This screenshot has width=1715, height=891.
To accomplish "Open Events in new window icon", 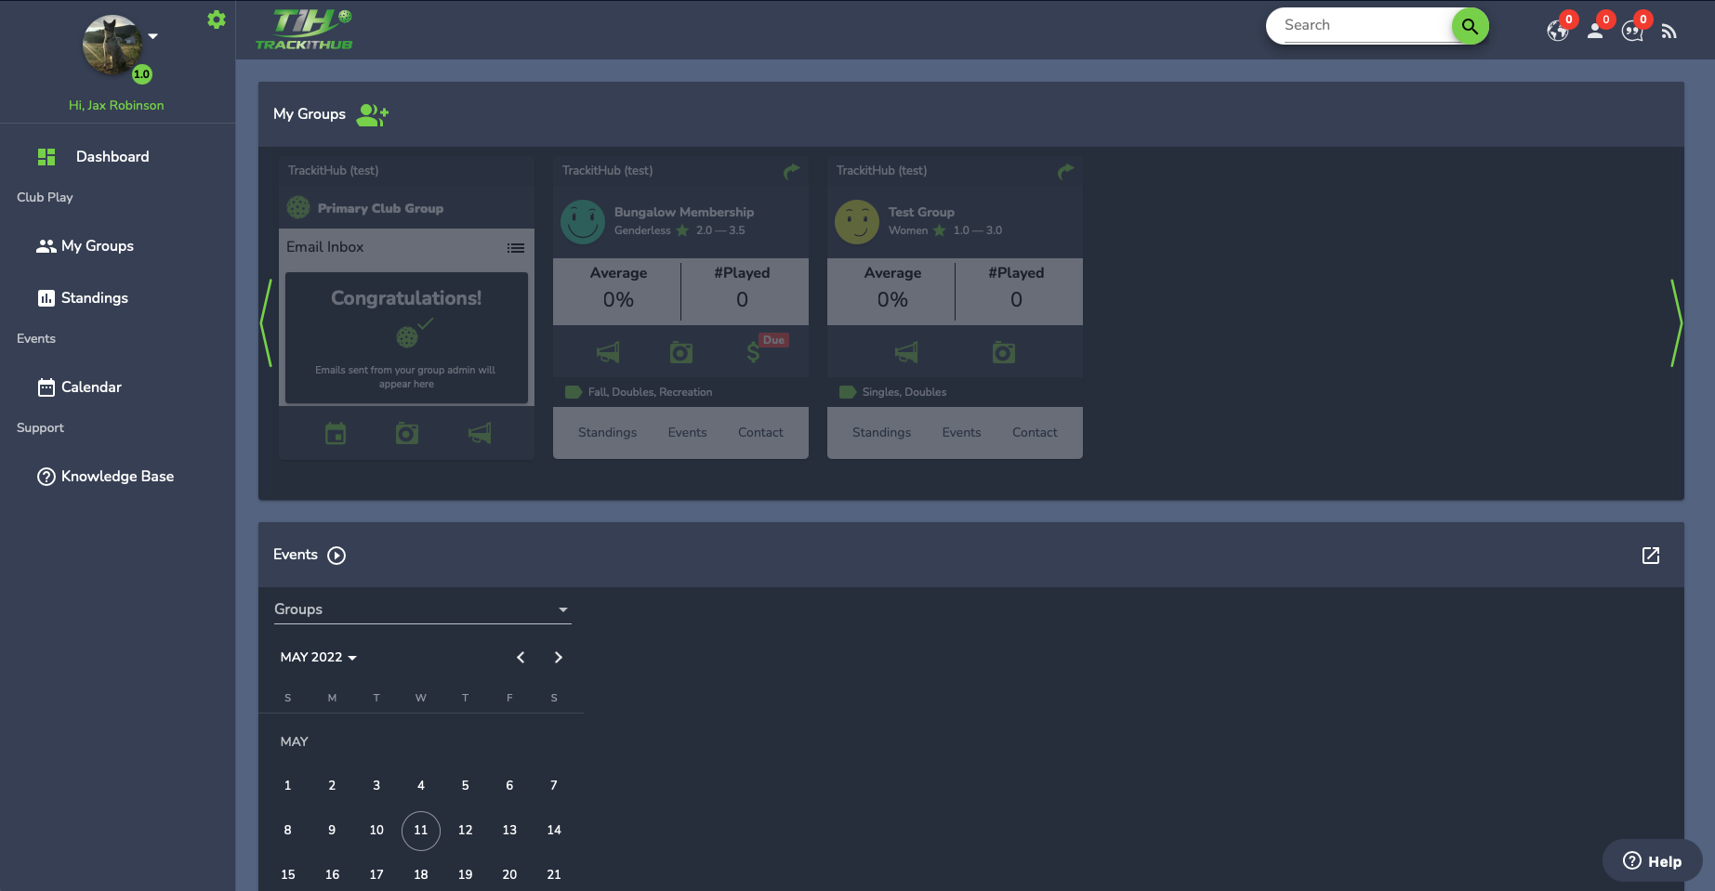I will click(1651, 556).
